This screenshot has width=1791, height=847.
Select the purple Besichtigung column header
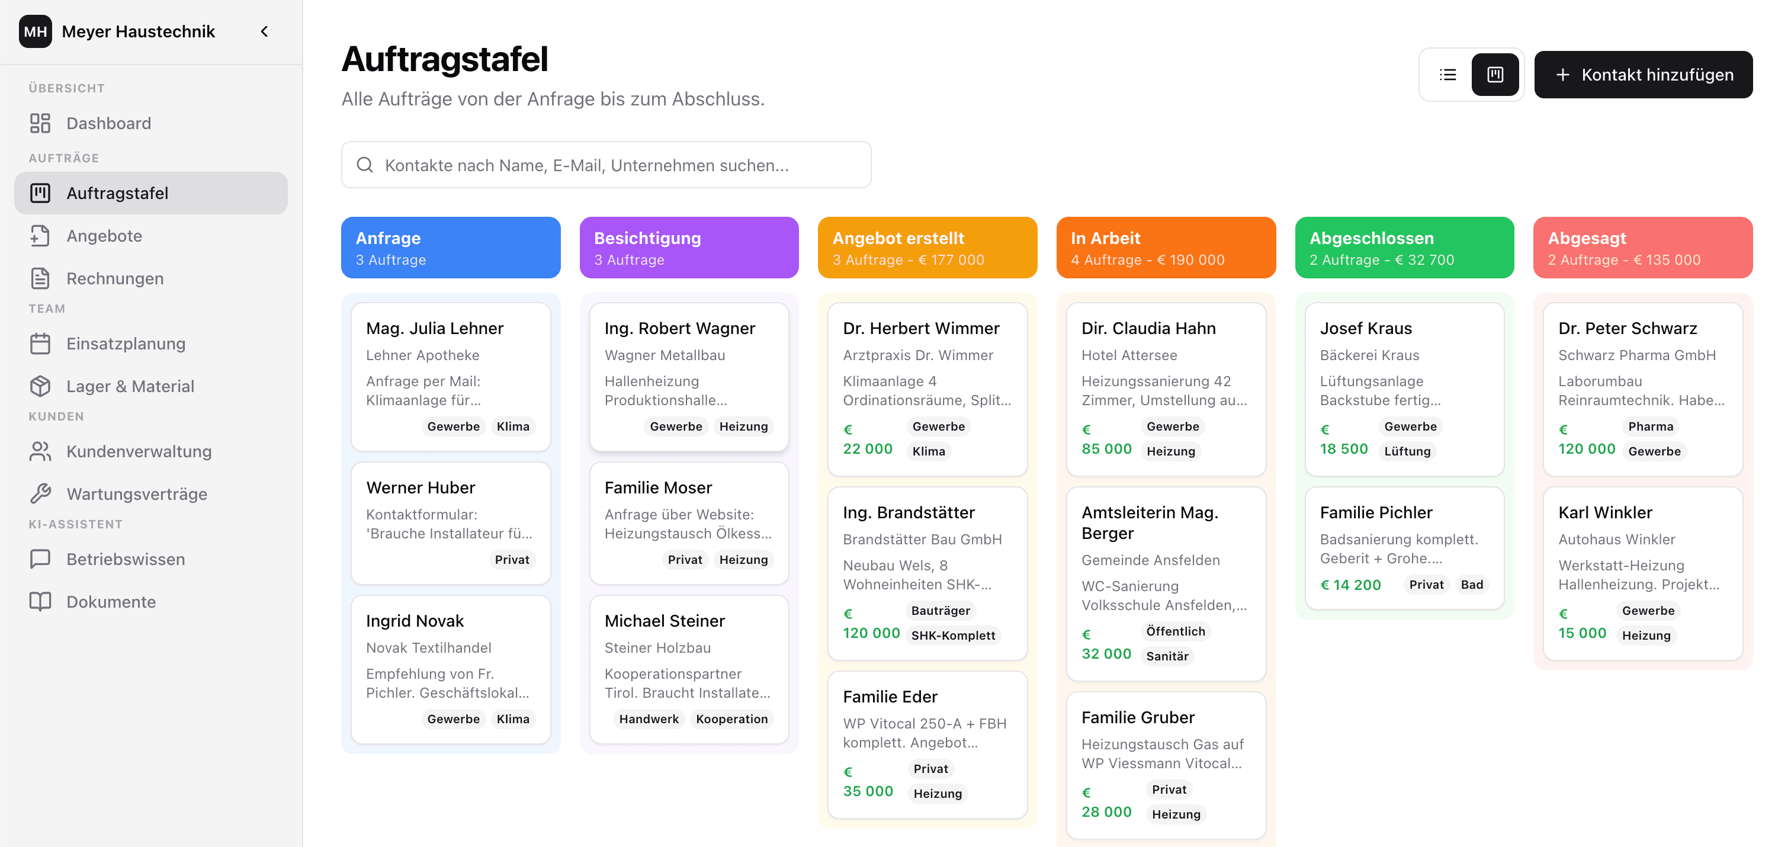(x=689, y=248)
